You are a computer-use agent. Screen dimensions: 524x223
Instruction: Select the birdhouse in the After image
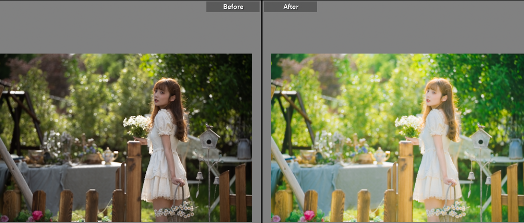click(x=481, y=138)
